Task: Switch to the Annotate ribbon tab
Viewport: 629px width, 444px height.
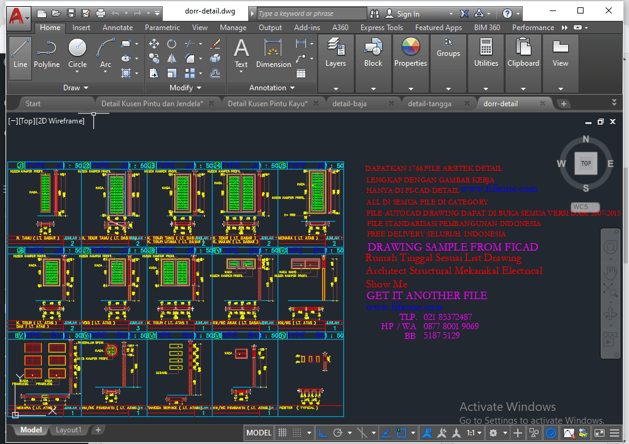Action: click(x=117, y=28)
